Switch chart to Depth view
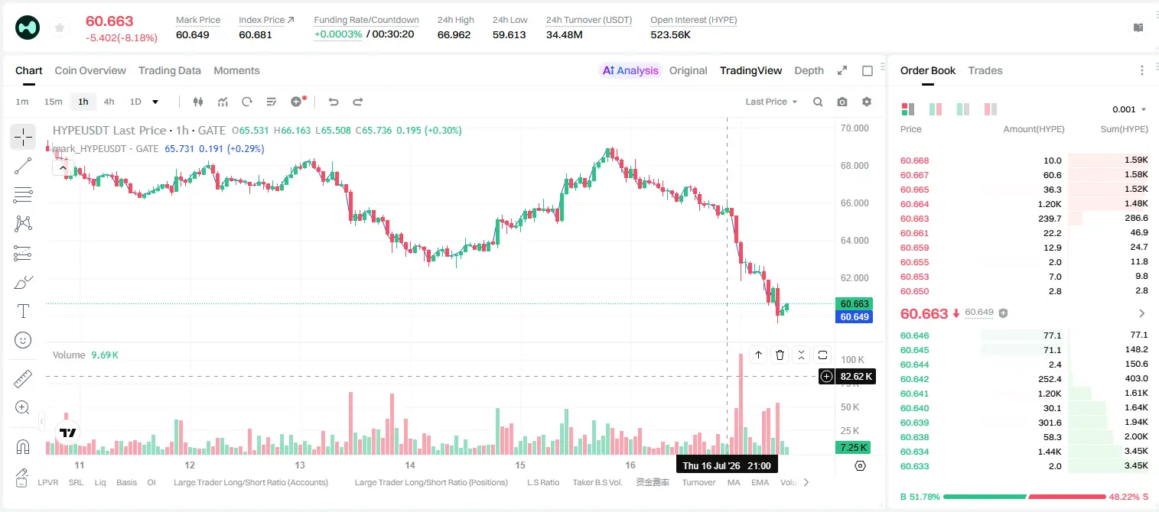Screen dimensions: 1159x512 (809, 70)
